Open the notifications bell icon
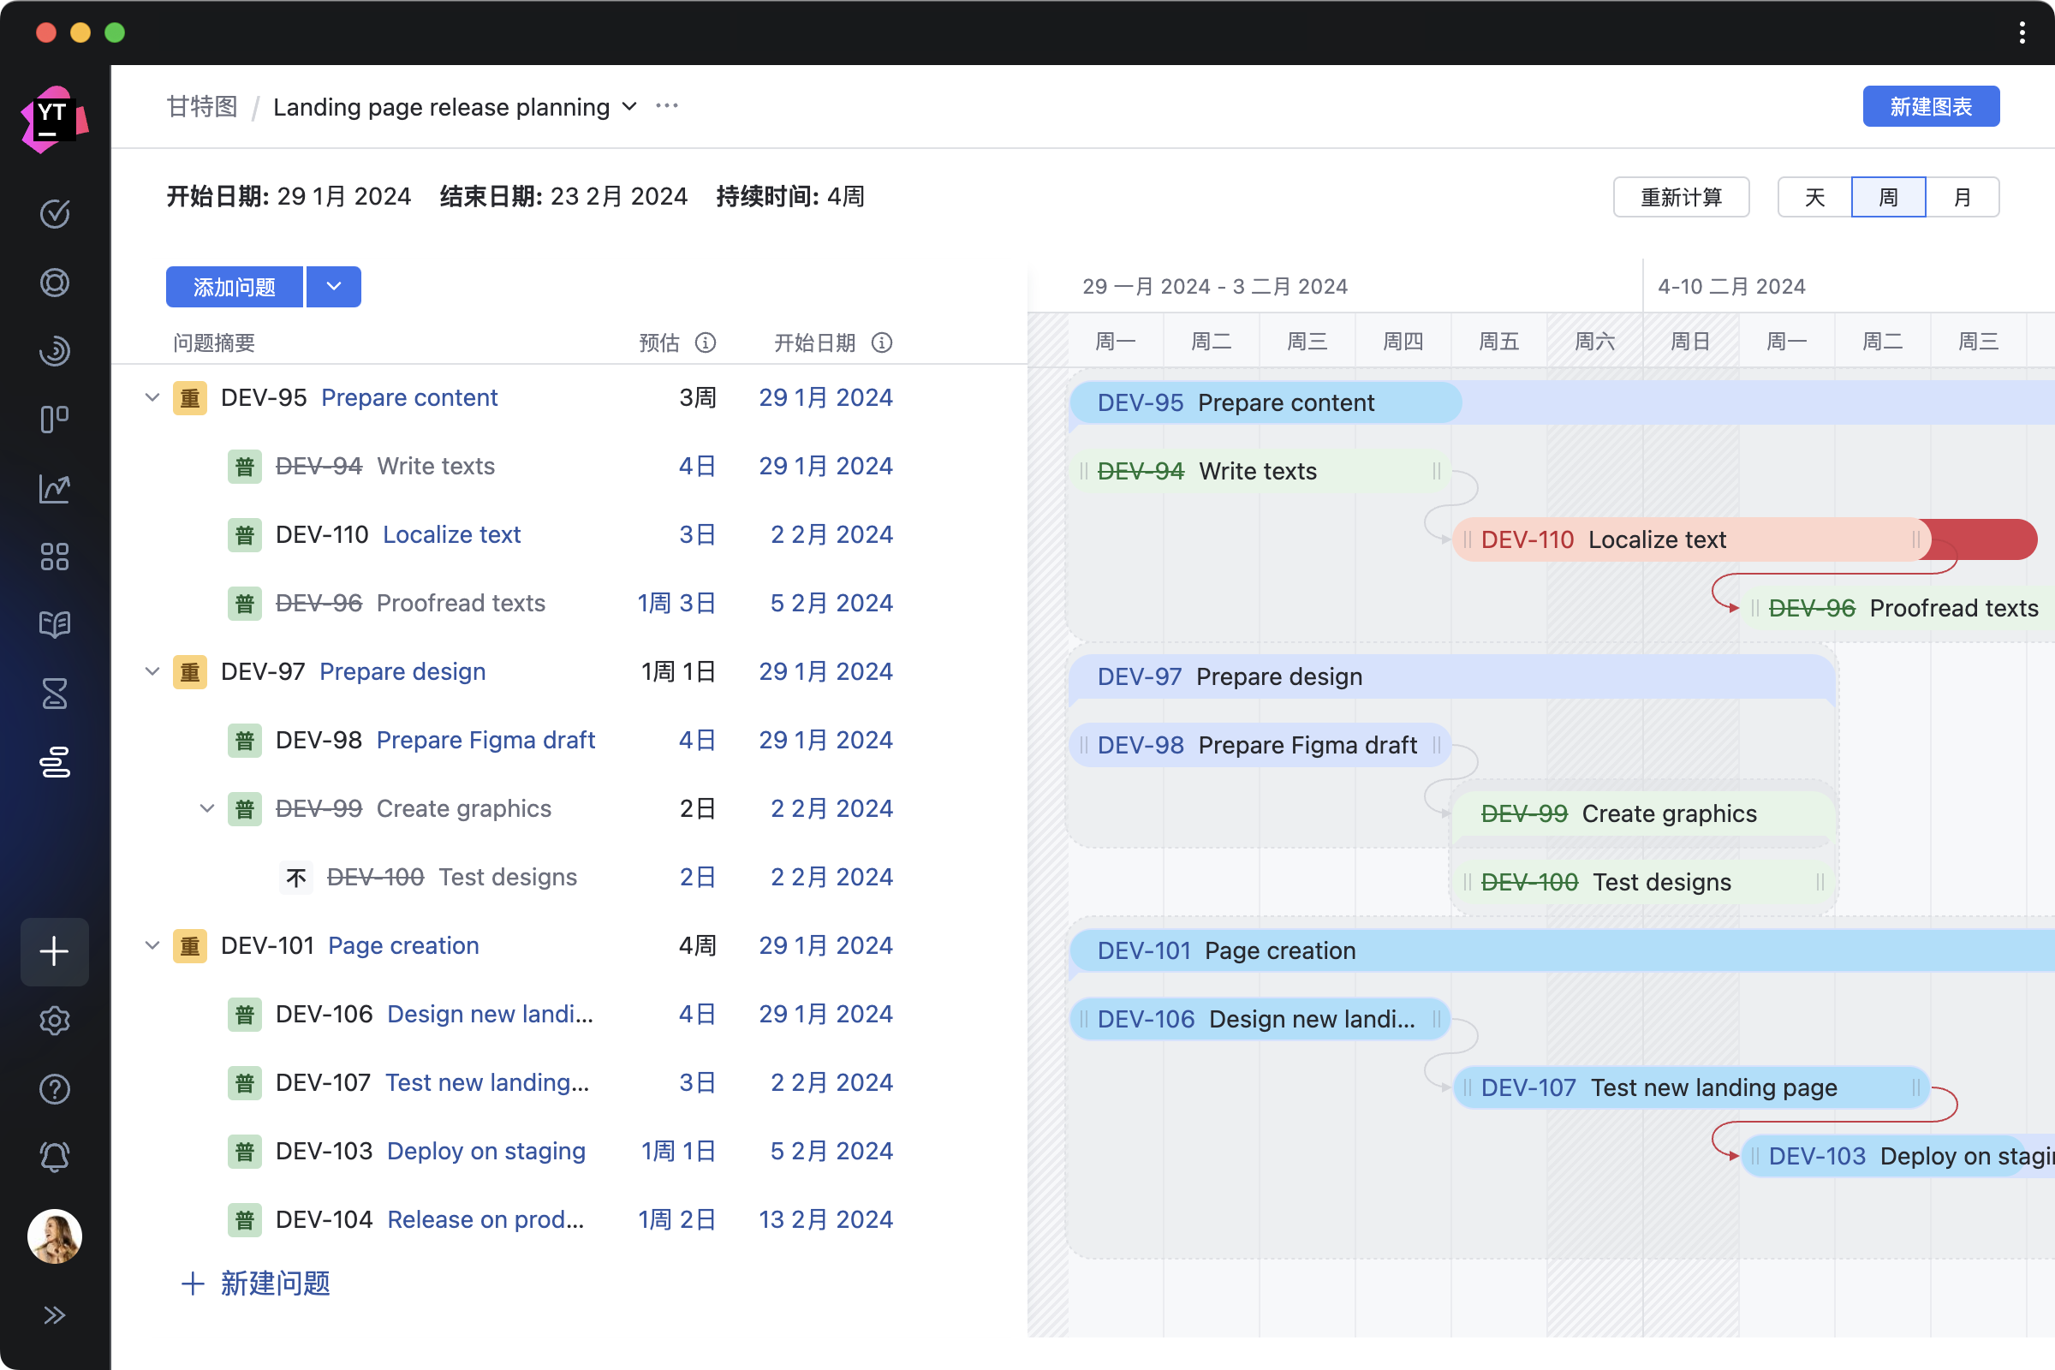Image resolution: width=2055 pixels, height=1370 pixels. [53, 1159]
